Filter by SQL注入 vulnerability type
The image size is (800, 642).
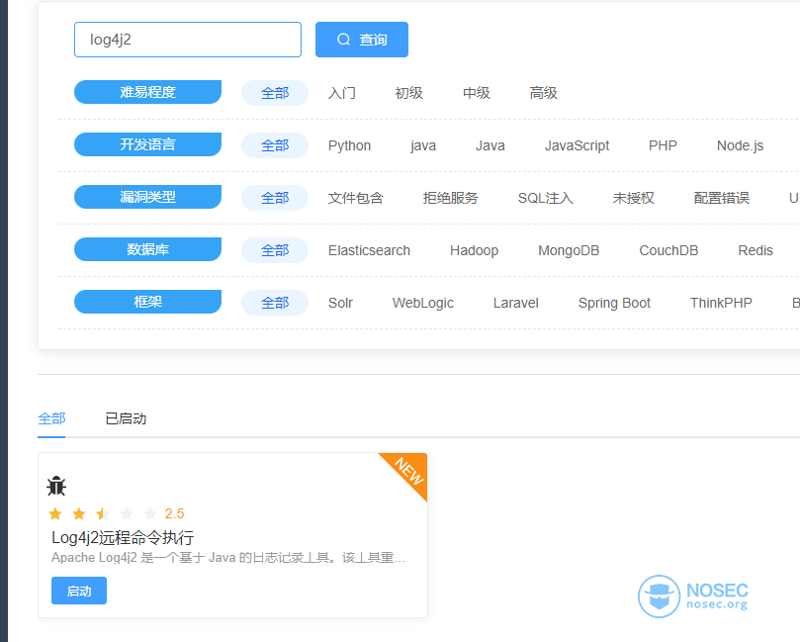pyautogui.click(x=546, y=198)
